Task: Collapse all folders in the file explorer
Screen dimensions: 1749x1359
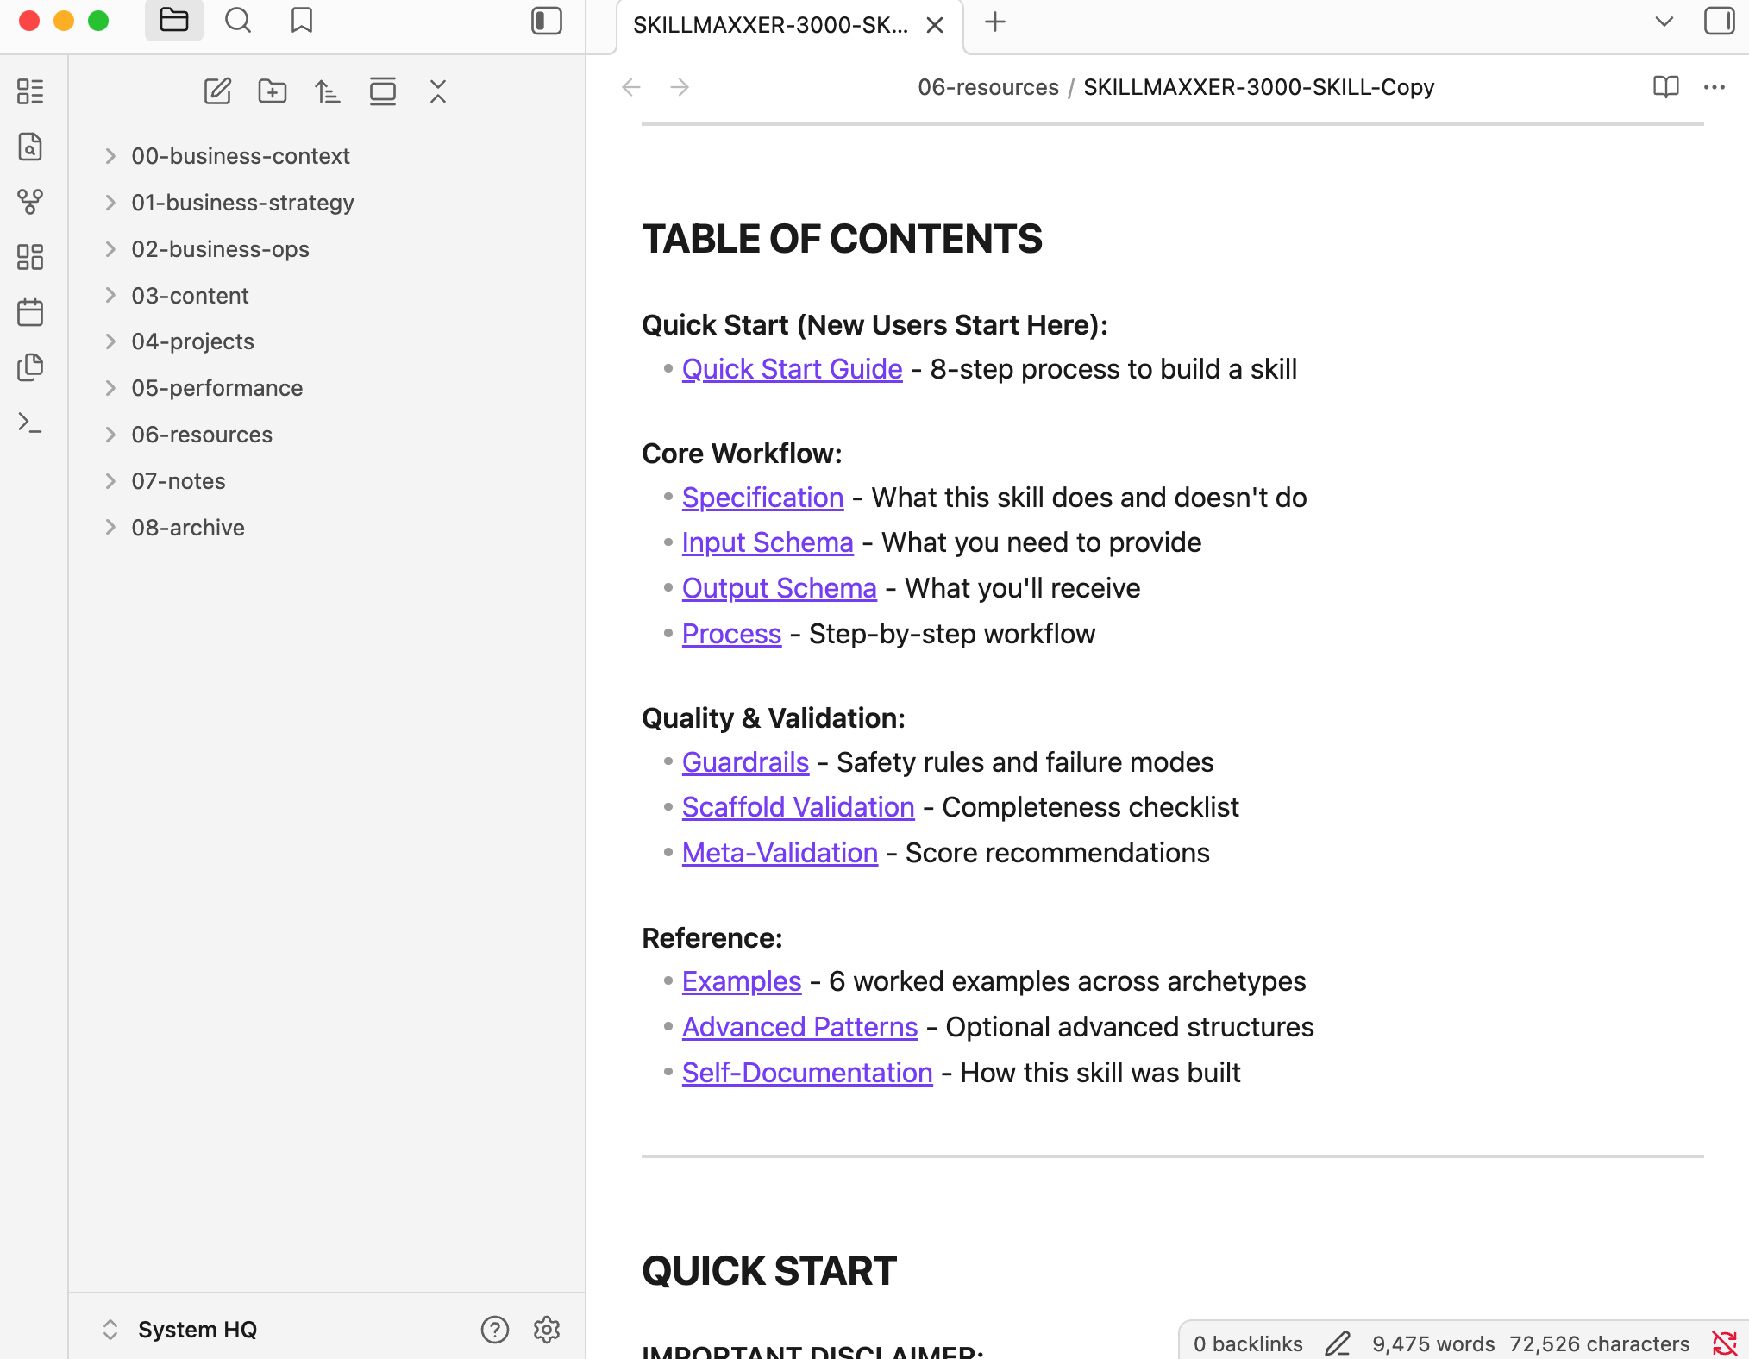Action: 438,91
